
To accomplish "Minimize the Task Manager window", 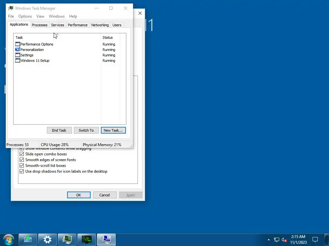I will click(96, 8).
